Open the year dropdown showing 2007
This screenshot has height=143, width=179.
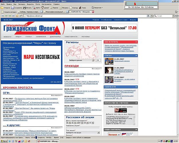tap(82, 123)
